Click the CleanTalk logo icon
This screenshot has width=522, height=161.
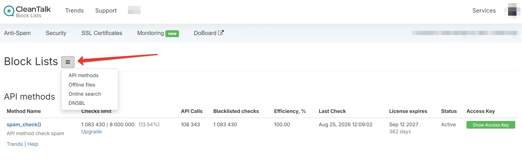9,11
